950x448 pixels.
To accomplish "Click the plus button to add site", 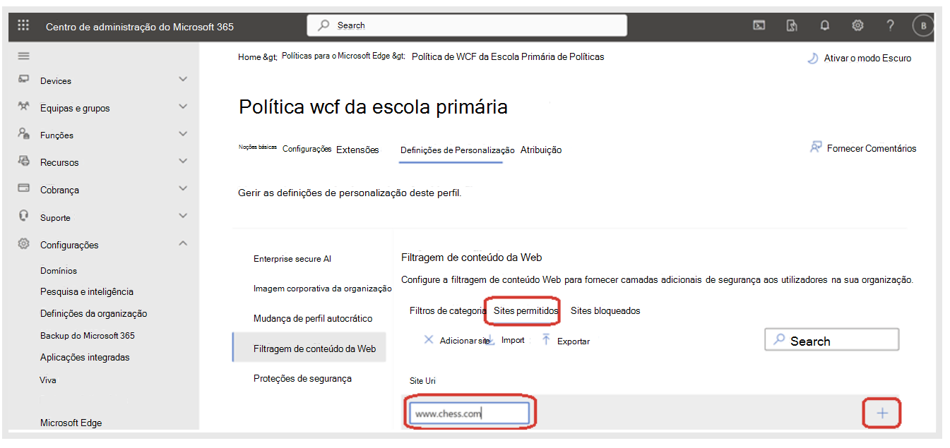I will tap(881, 413).
